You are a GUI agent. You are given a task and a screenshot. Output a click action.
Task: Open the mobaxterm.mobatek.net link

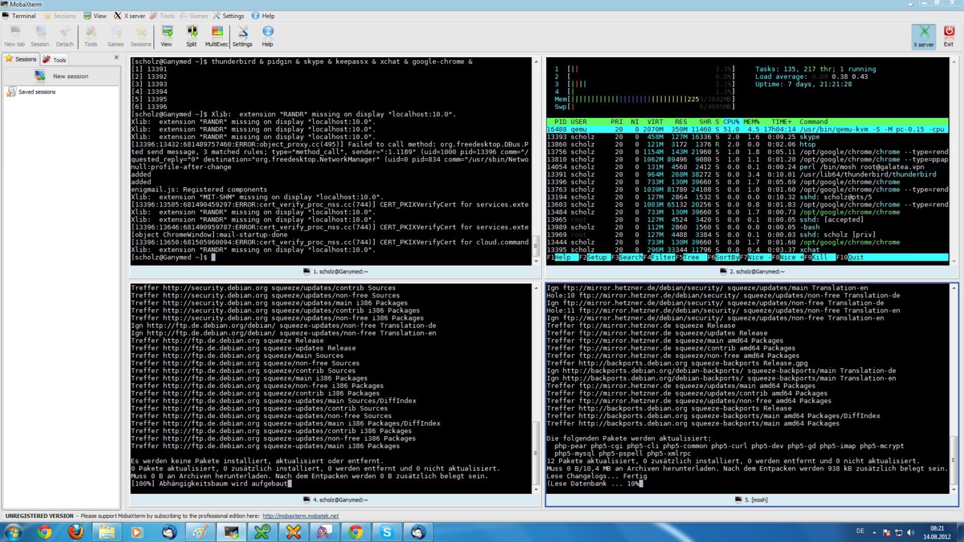point(301,516)
